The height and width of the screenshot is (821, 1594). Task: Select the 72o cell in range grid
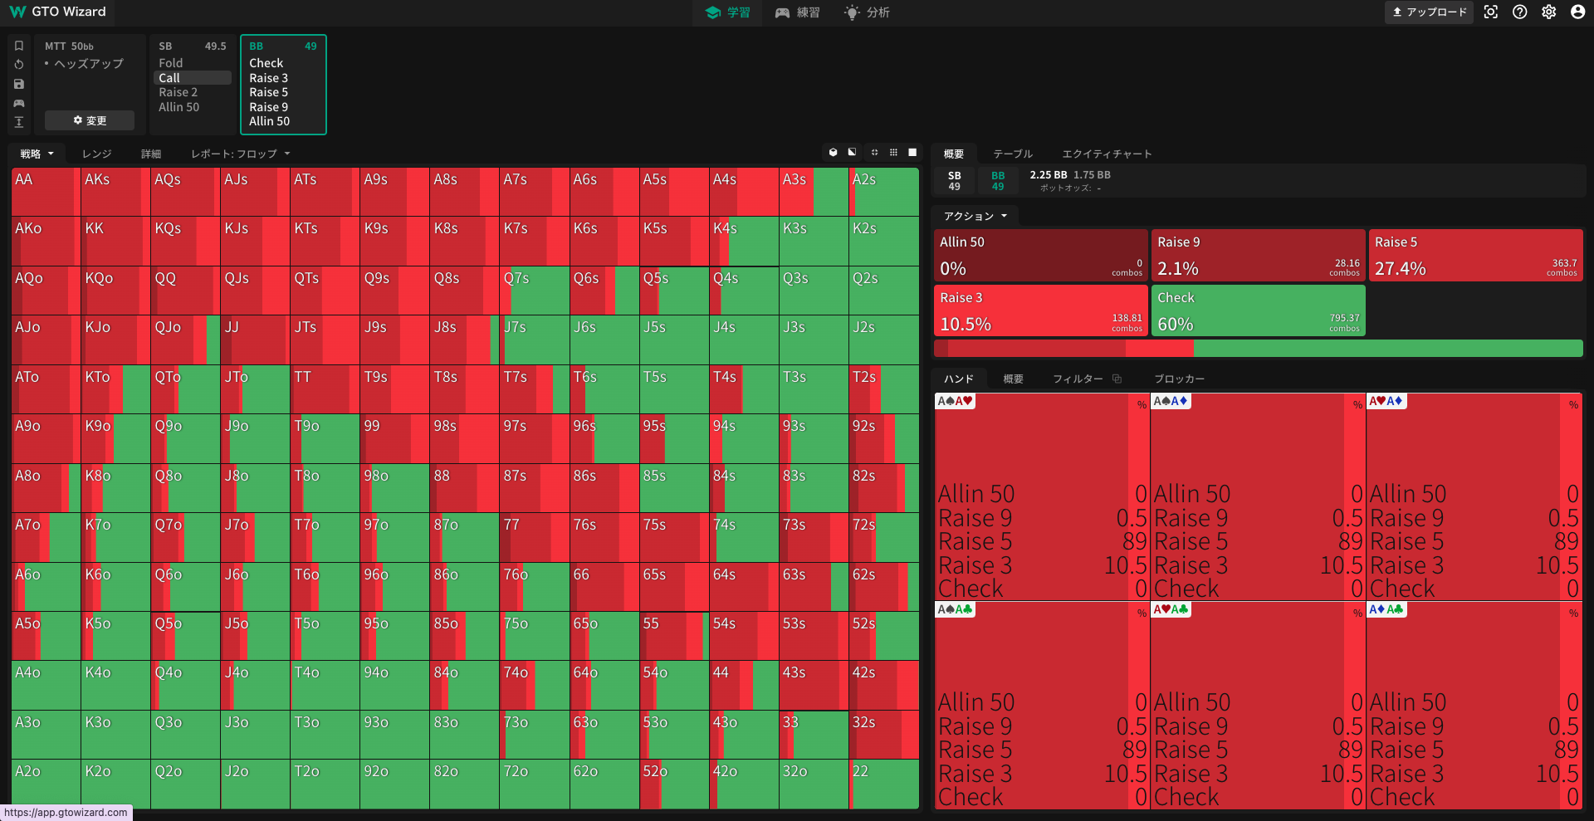(534, 784)
